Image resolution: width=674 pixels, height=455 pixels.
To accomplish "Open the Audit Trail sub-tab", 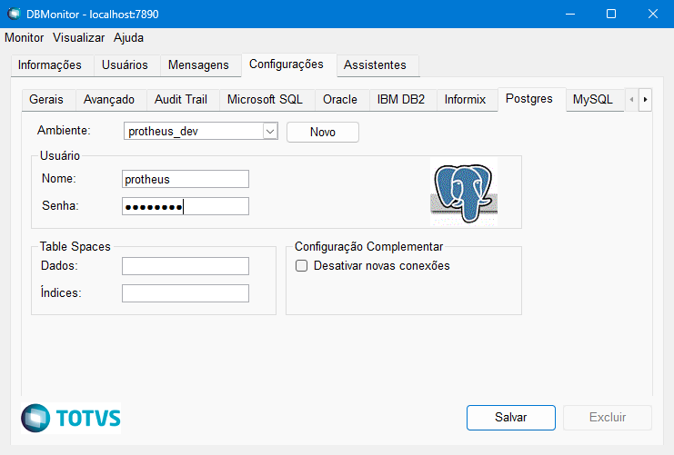I will click(x=181, y=100).
